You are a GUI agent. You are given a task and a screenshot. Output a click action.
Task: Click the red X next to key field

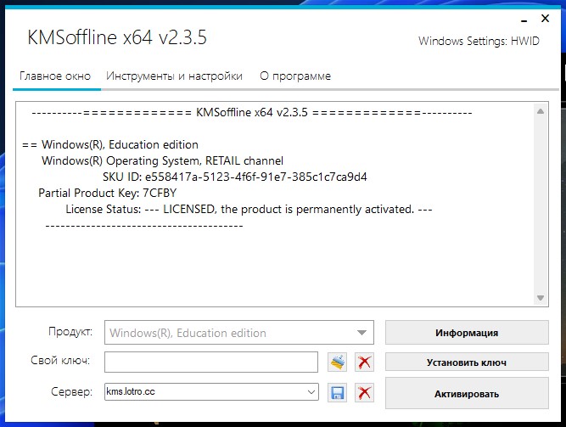pyautogui.click(x=365, y=362)
